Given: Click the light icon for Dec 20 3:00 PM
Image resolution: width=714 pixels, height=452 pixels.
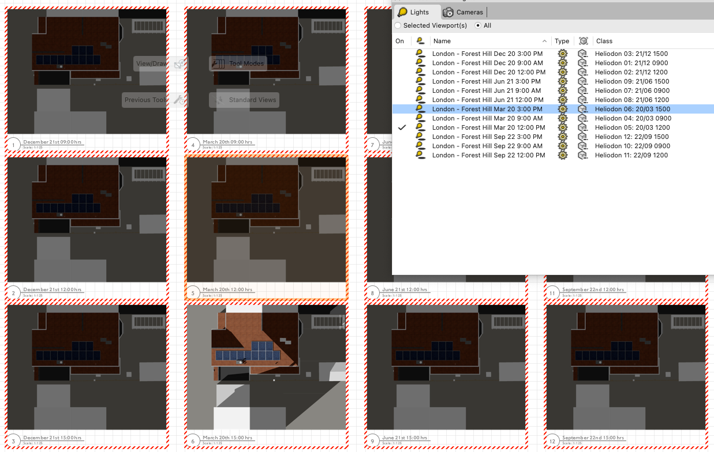Looking at the screenshot, I should [x=420, y=54].
